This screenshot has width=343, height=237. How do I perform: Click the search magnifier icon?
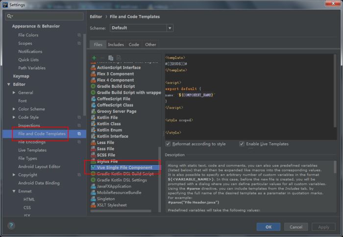point(10,16)
